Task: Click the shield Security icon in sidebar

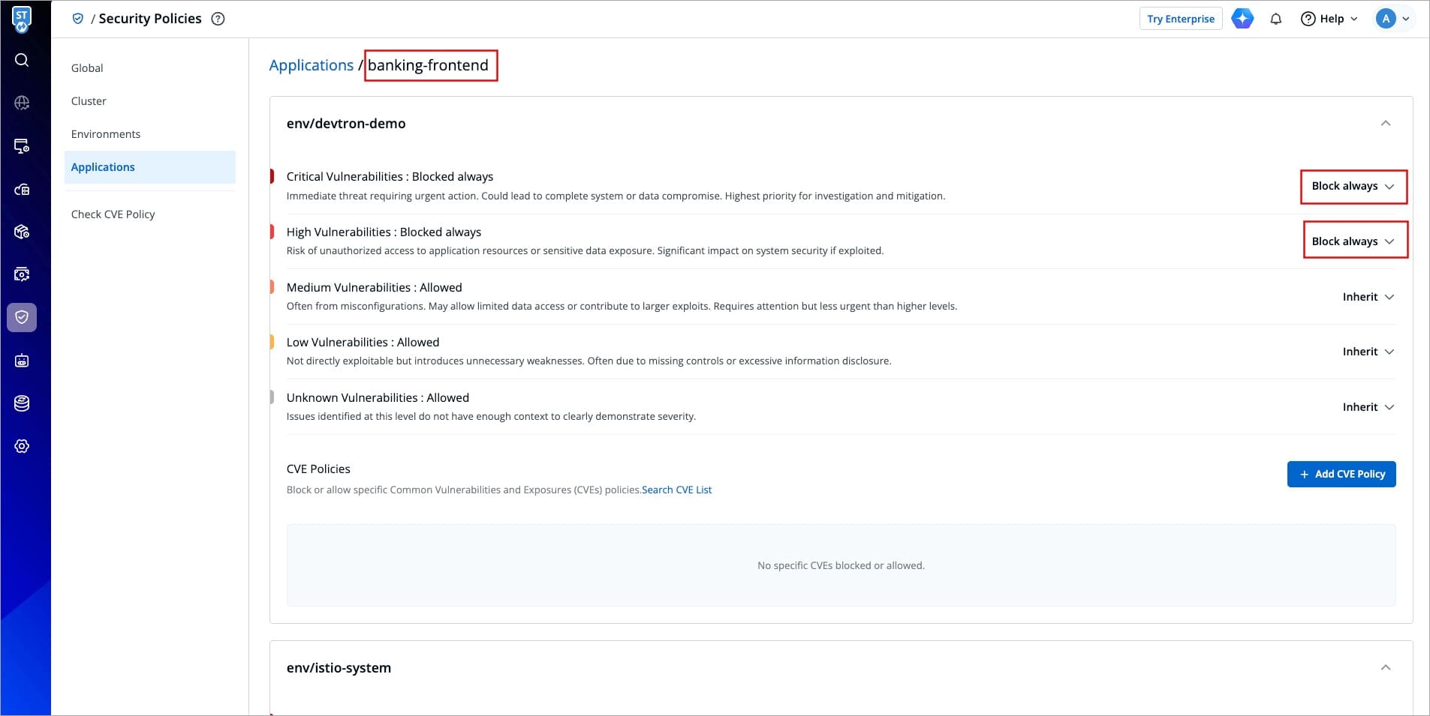Action: coord(22,317)
